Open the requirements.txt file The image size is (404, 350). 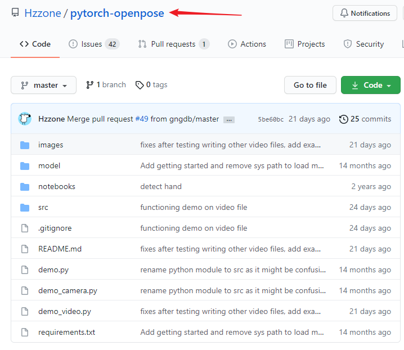click(x=67, y=333)
